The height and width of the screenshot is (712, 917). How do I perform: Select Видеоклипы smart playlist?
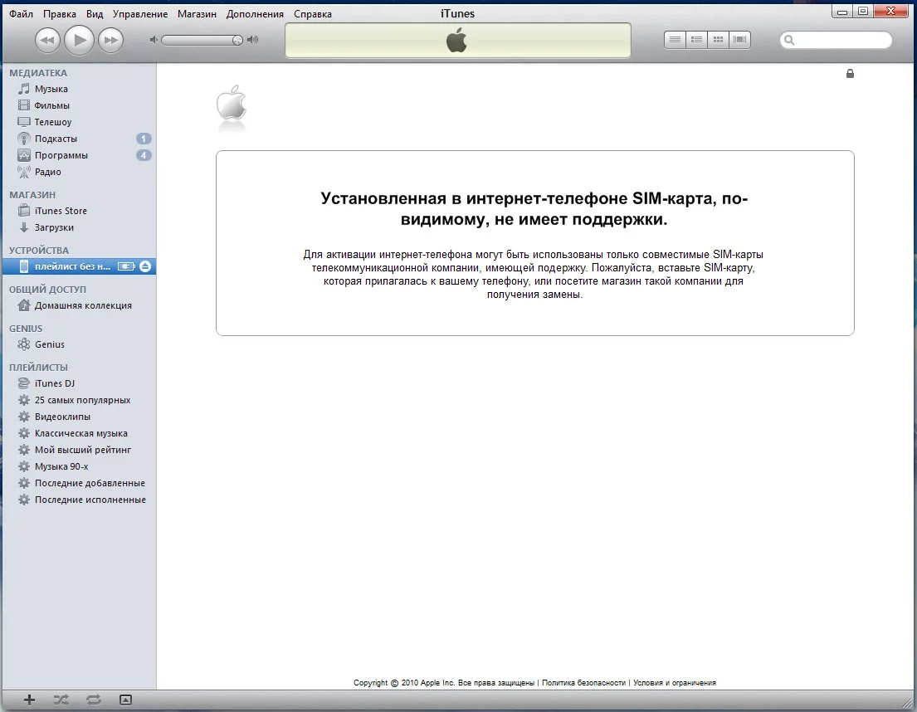click(79, 417)
